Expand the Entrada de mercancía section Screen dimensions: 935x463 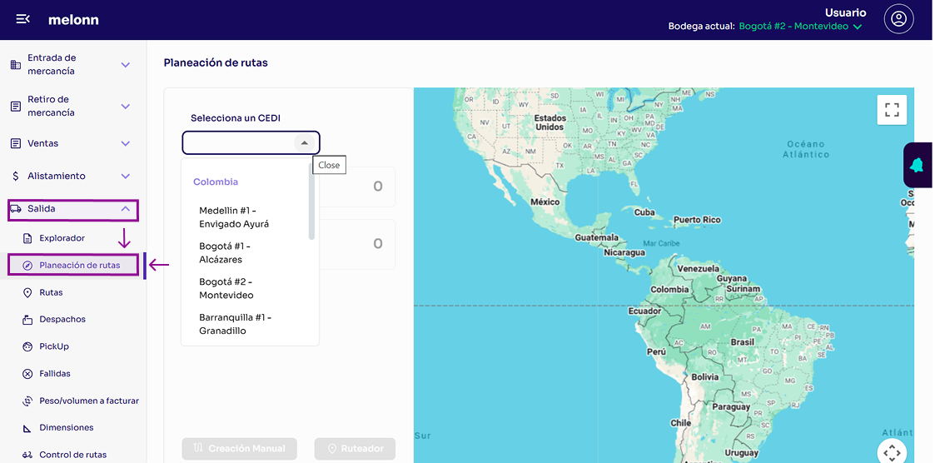tap(126, 65)
